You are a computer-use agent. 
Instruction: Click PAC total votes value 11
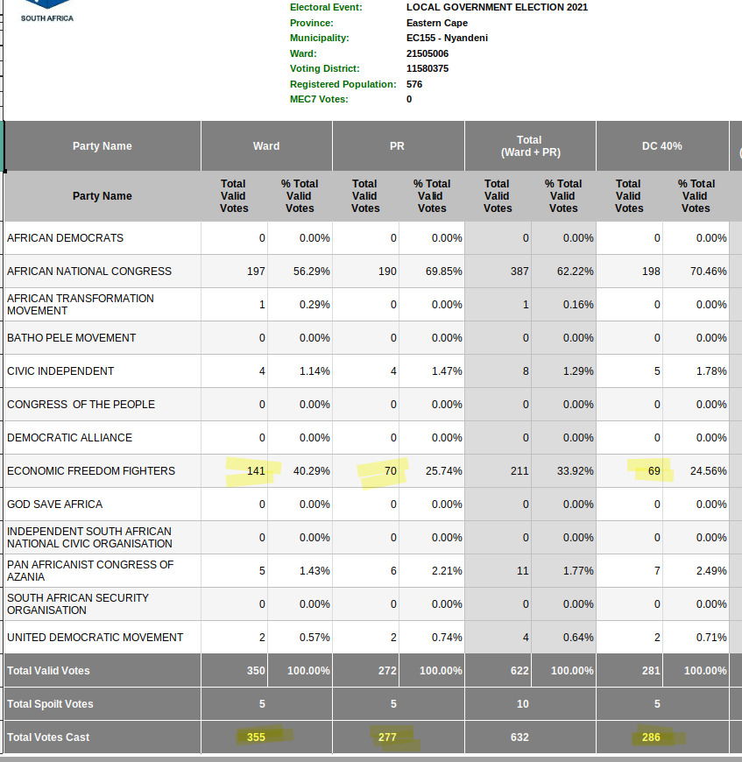point(523,571)
